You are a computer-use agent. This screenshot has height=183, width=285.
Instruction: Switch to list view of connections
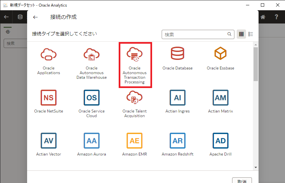coord(251,34)
